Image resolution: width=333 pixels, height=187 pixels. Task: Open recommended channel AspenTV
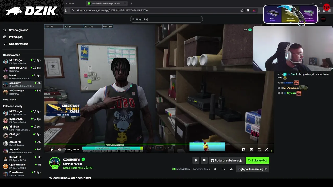click(22, 151)
